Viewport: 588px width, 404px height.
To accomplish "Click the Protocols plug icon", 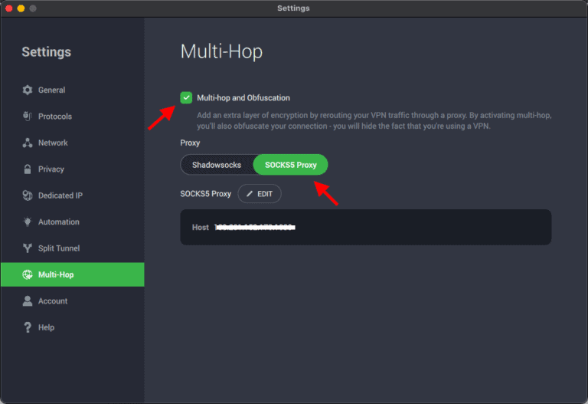I will [x=28, y=117].
